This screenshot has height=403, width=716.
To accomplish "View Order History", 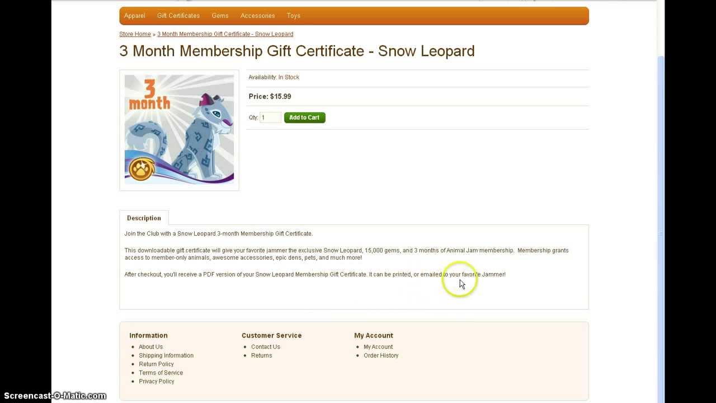I will pos(381,355).
